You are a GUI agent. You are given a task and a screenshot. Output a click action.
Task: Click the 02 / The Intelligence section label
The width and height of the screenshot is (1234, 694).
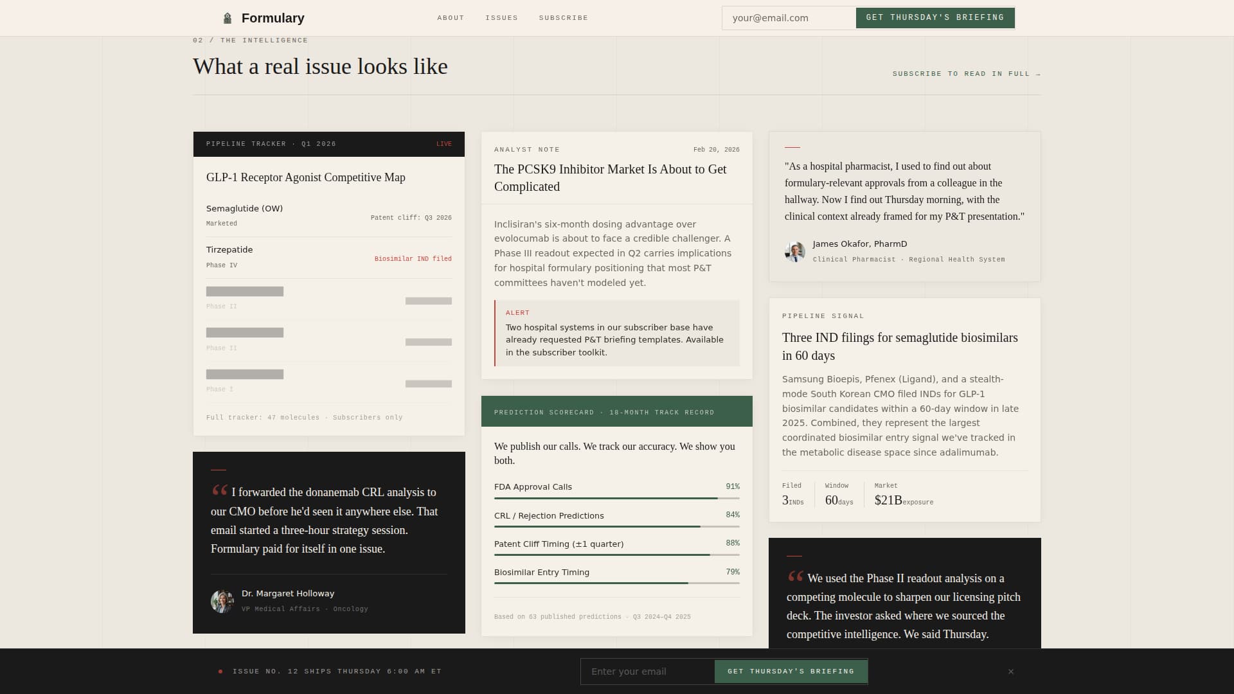click(251, 40)
